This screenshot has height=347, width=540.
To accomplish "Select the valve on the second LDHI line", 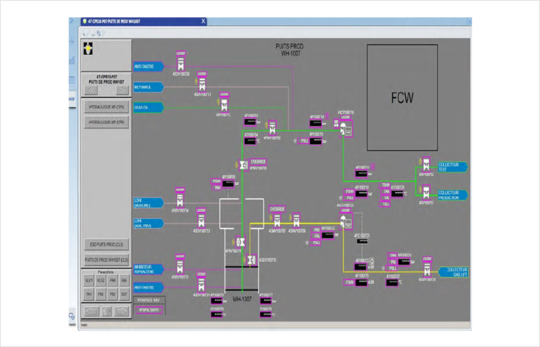I will 201,220.
